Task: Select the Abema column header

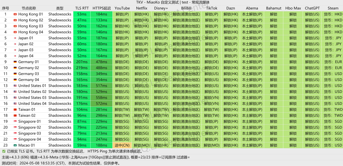Action: [x=252, y=8]
